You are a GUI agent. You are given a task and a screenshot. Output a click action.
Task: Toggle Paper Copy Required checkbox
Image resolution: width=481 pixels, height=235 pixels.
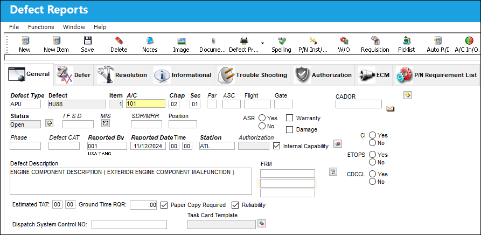click(164, 205)
